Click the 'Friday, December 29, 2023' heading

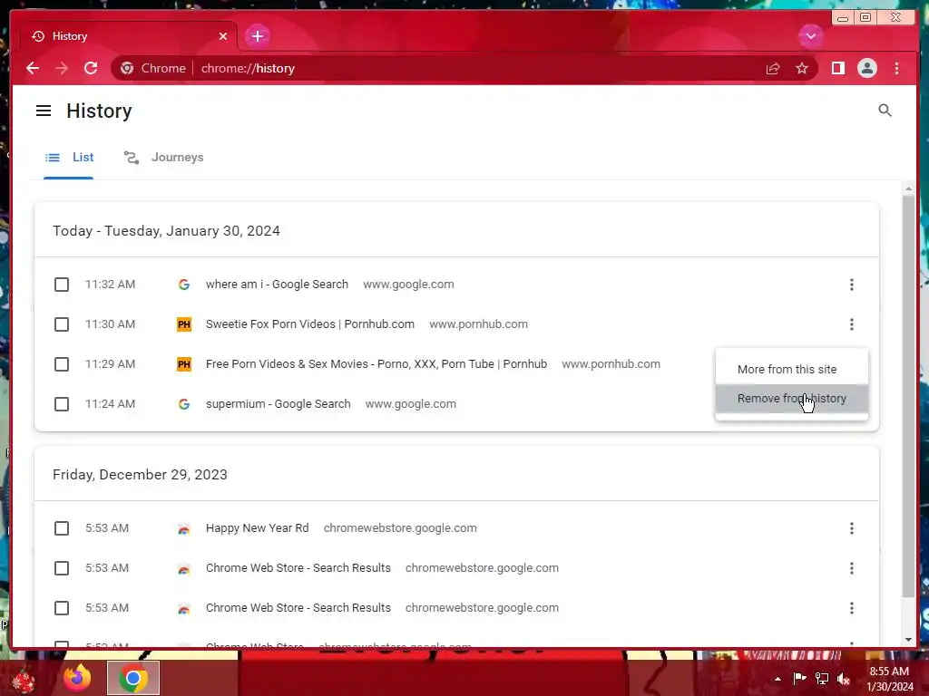point(140,475)
